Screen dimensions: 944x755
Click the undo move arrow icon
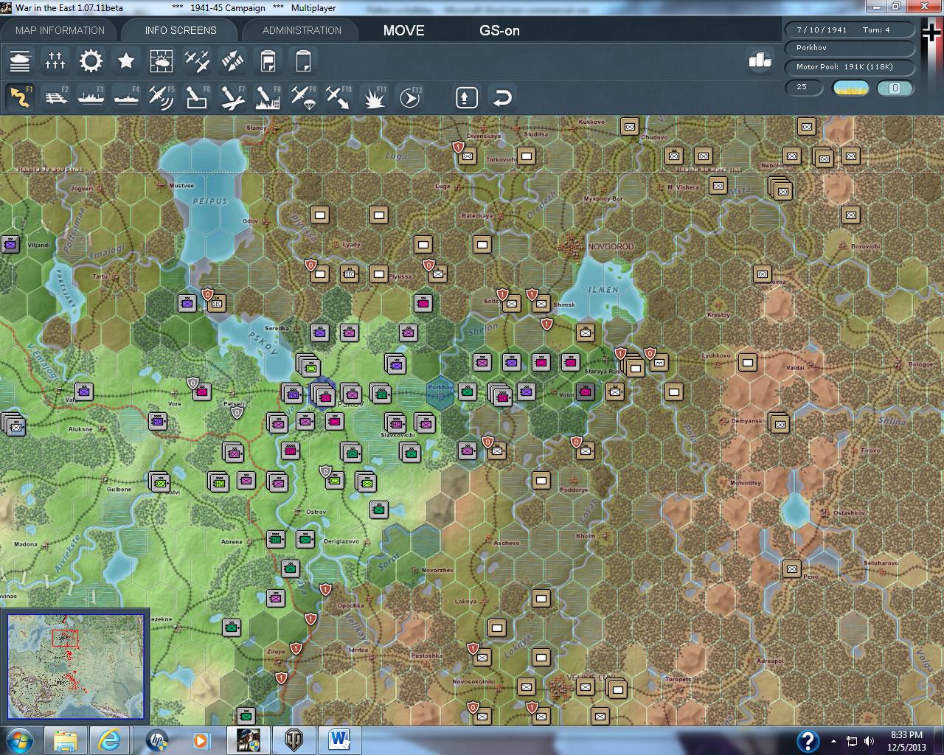(502, 97)
